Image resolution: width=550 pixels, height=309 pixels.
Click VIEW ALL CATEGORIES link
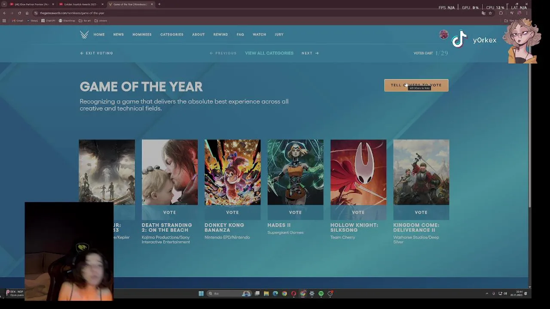[x=269, y=53]
